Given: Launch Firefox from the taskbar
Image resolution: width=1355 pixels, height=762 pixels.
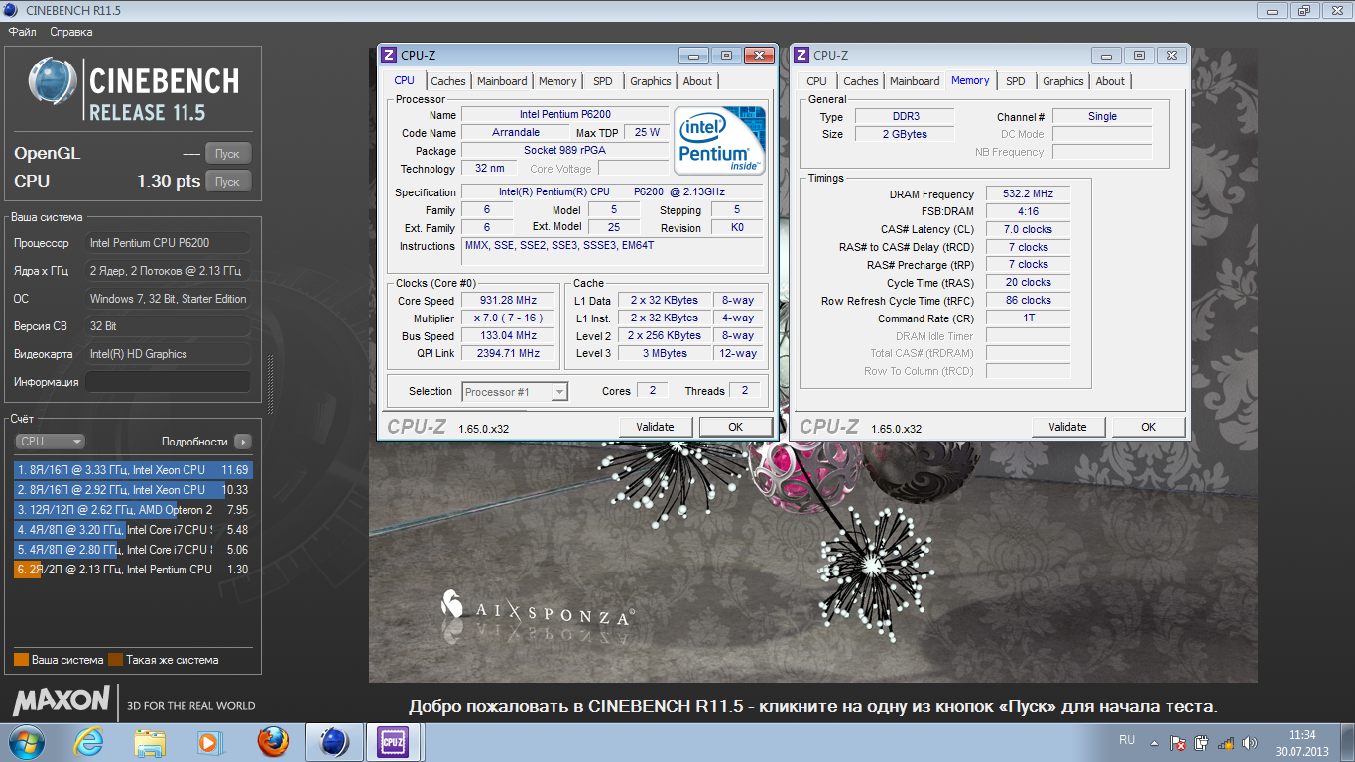Looking at the screenshot, I should pyautogui.click(x=272, y=742).
